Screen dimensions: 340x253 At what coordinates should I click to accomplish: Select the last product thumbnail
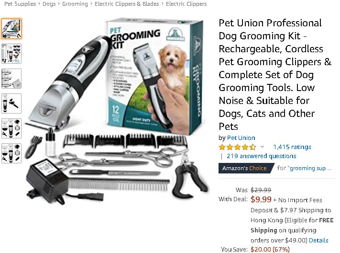(11, 153)
